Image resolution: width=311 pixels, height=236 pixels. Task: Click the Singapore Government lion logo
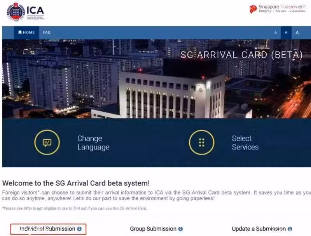coord(253,9)
